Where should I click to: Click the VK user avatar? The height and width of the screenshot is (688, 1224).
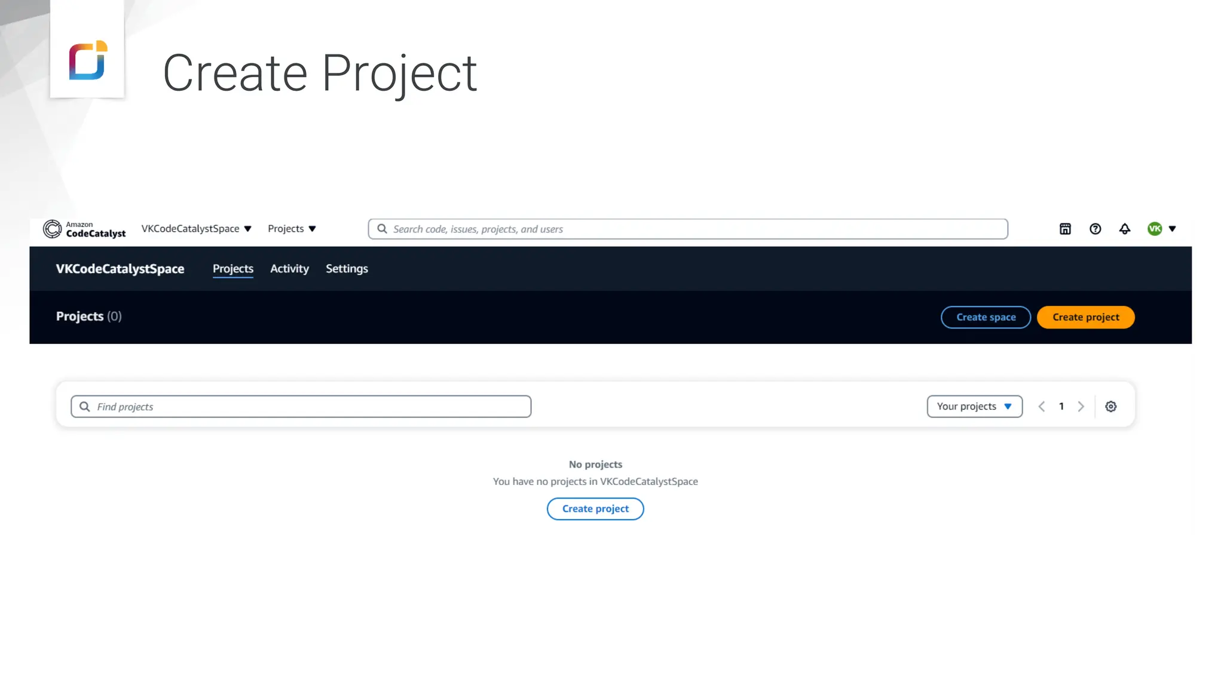tap(1155, 229)
